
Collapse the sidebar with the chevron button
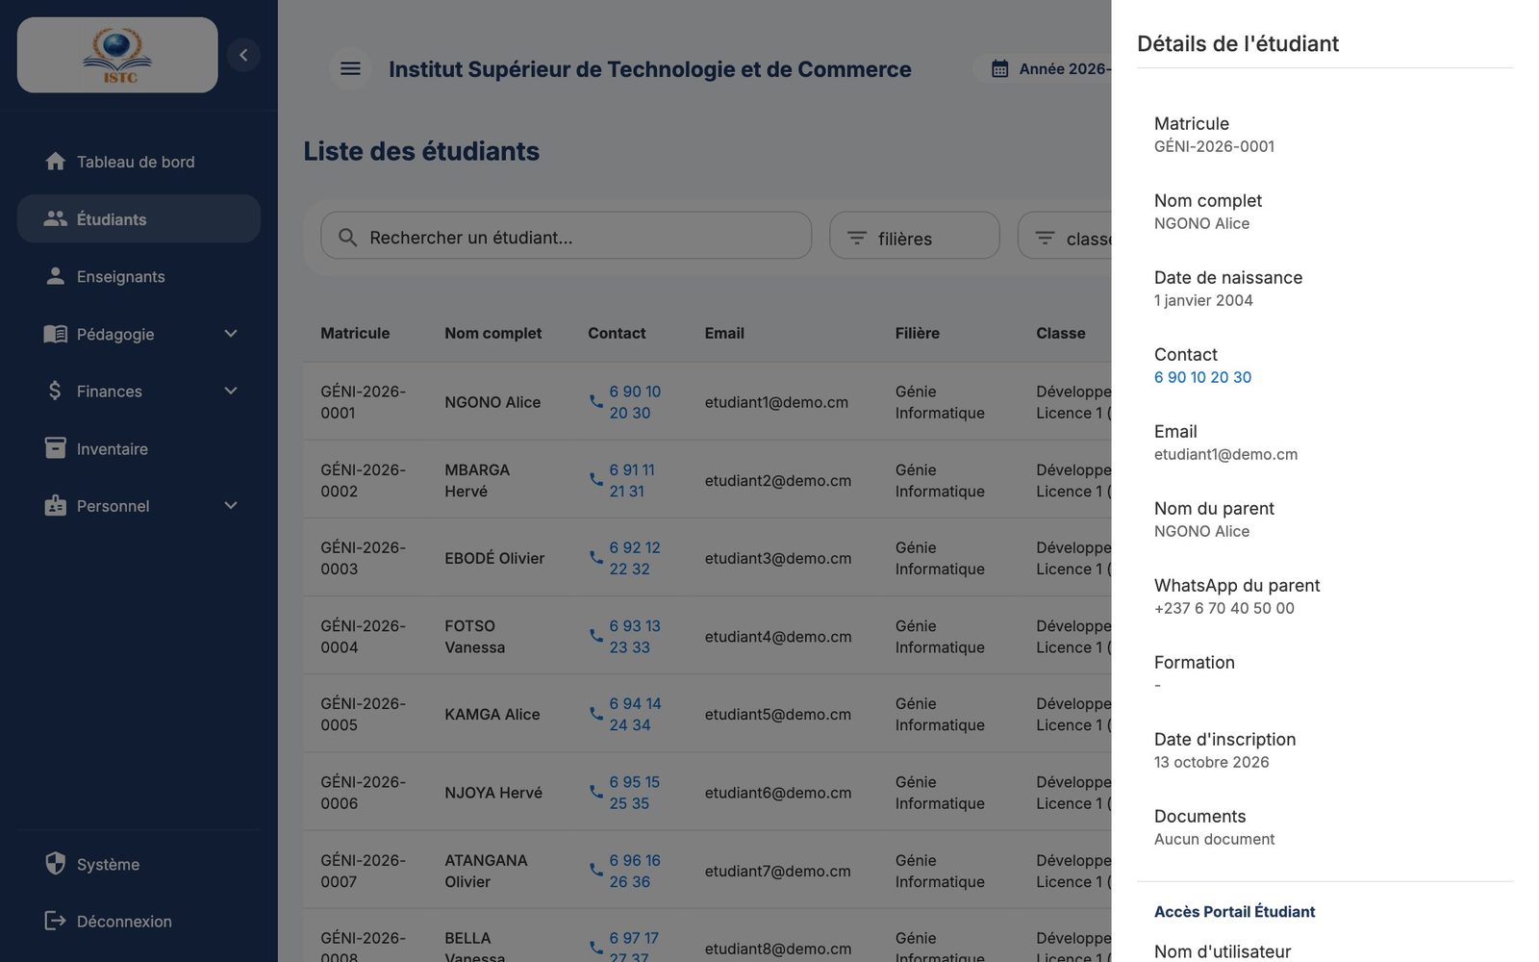pyautogui.click(x=243, y=55)
